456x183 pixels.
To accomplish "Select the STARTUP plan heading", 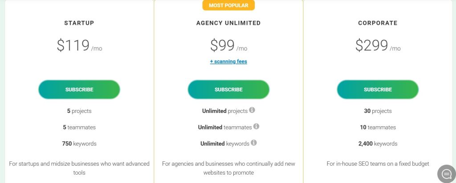I will point(79,23).
